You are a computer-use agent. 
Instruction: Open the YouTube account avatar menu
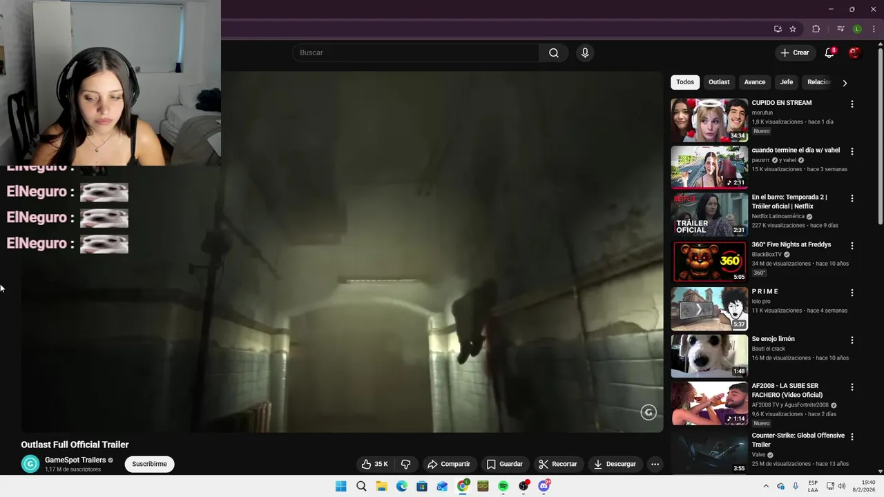click(x=854, y=52)
